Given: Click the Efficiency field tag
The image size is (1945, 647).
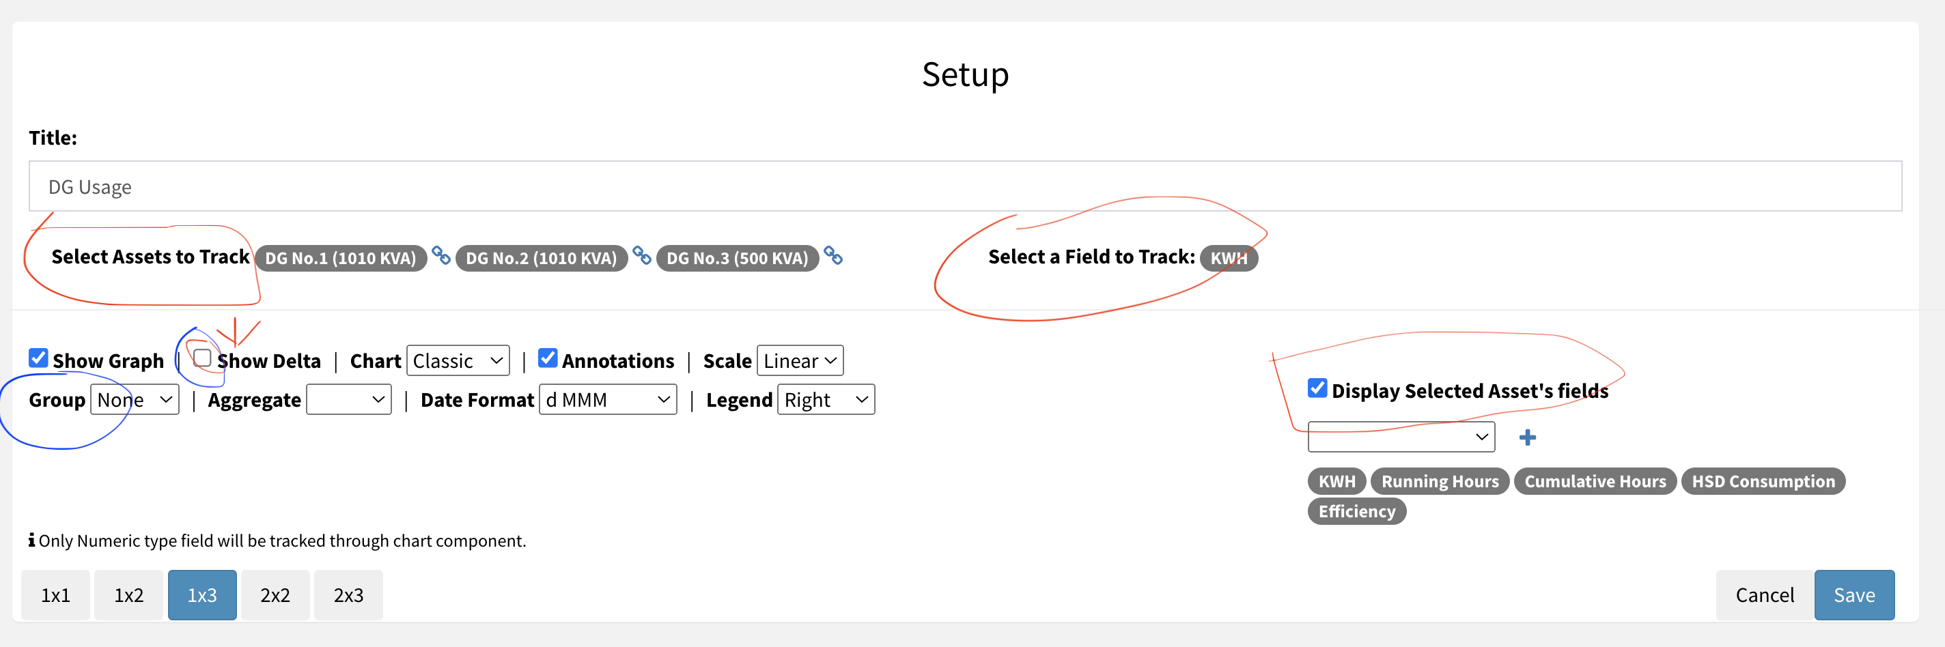Looking at the screenshot, I should 1356,511.
